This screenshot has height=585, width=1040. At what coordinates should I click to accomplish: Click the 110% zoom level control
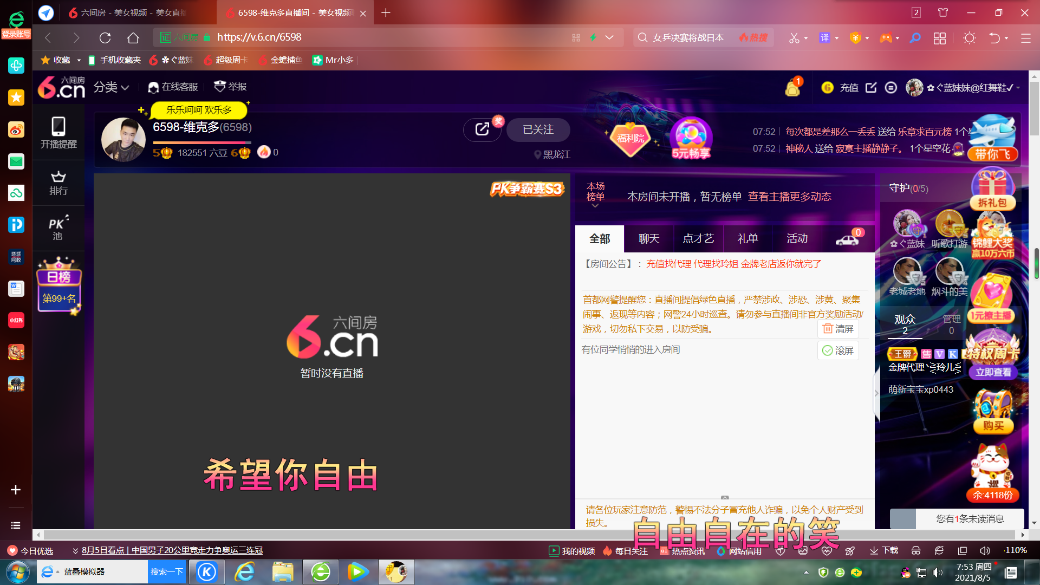click(1016, 550)
